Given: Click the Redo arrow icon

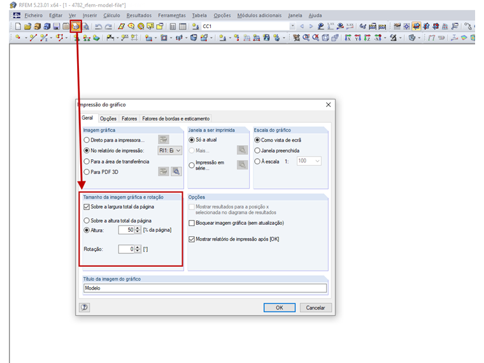Looking at the screenshot, I should (108, 27).
